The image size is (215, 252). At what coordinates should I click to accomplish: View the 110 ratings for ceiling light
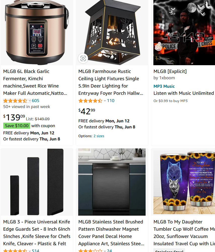coord(111,101)
